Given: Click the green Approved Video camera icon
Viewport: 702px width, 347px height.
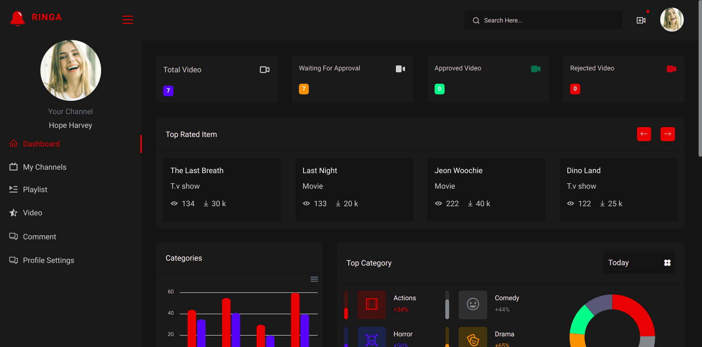Looking at the screenshot, I should 536,69.
